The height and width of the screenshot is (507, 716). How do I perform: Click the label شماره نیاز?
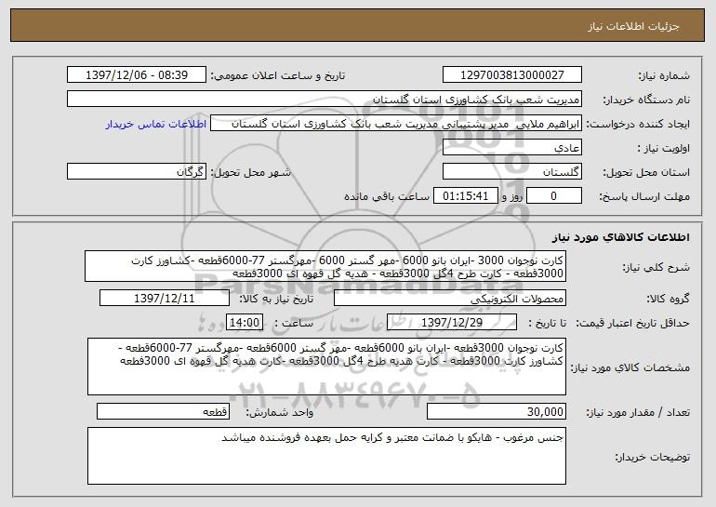pos(664,75)
